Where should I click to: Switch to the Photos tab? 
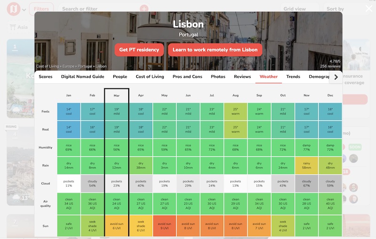tap(218, 77)
